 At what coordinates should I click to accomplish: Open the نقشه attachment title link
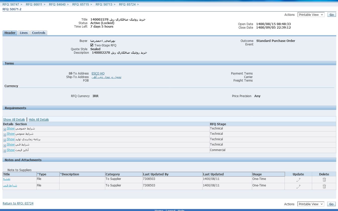(x=7, y=179)
